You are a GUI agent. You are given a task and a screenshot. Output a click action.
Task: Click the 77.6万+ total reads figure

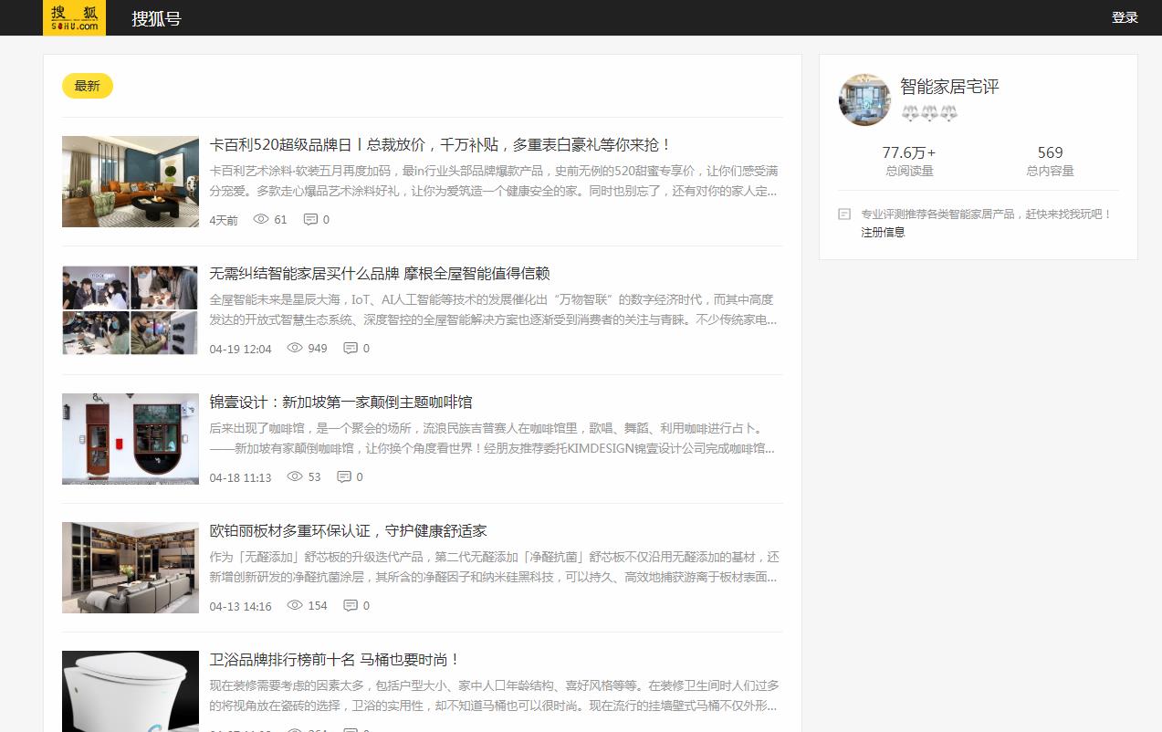pyautogui.click(x=909, y=152)
